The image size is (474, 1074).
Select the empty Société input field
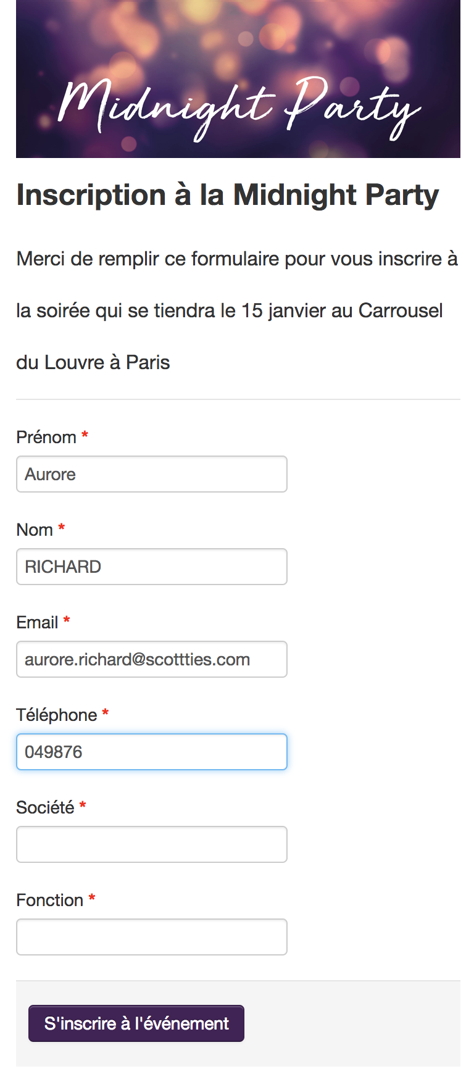pyautogui.click(x=151, y=844)
